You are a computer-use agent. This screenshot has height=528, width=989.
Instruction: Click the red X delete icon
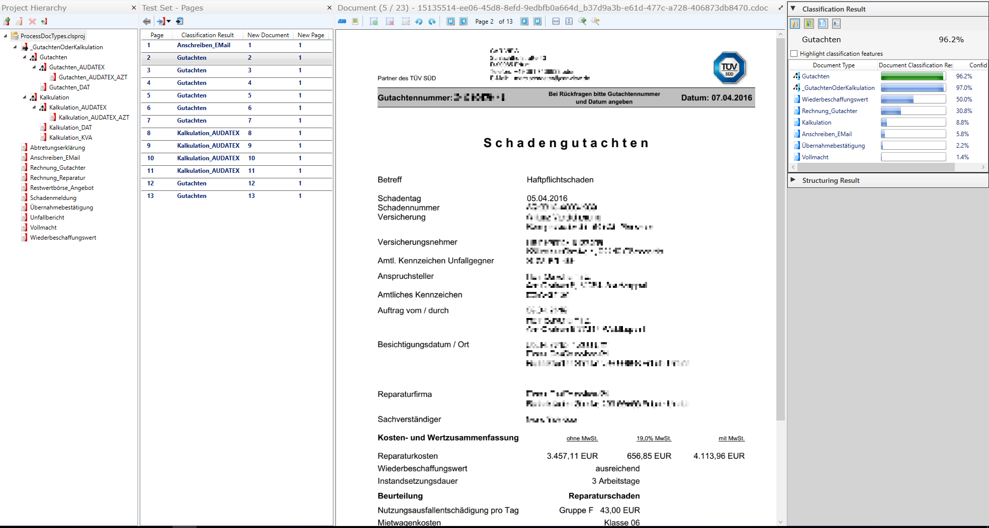point(32,21)
